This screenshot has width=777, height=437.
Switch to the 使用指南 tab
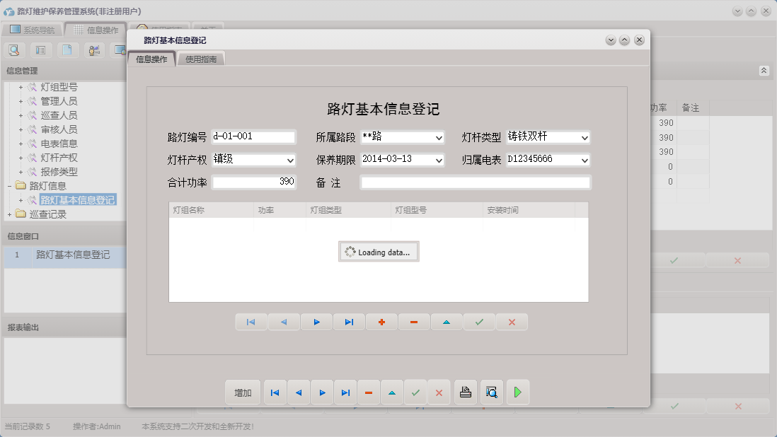pos(201,59)
